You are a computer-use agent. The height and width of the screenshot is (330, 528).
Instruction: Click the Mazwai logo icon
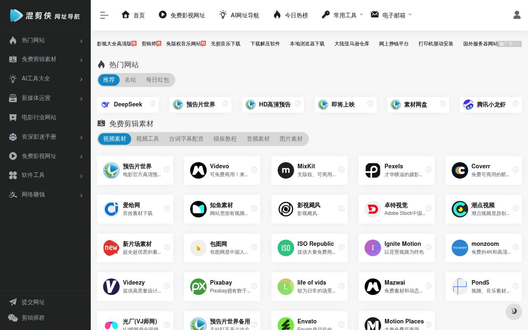[x=373, y=287]
